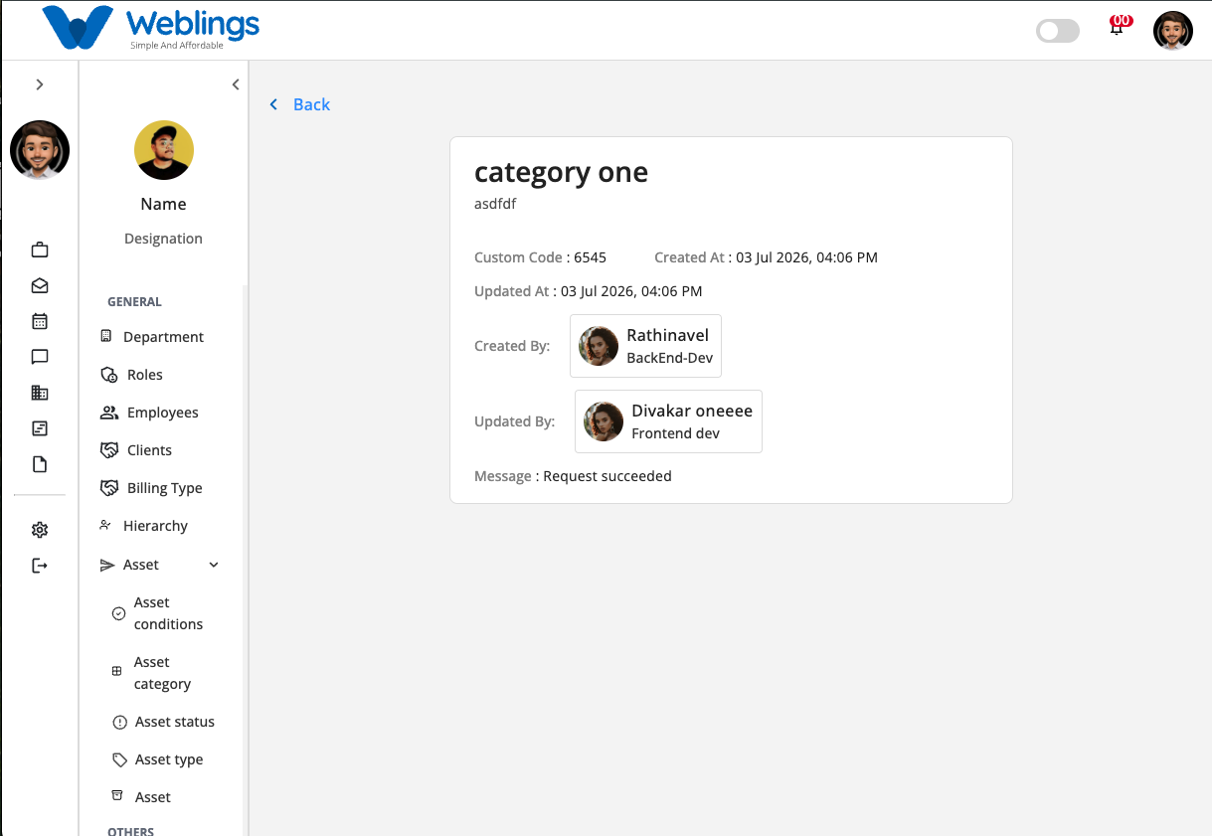Viewport: 1212px width, 836px height.
Task: Click the notification bell with 00 badge
Action: click(x=1118, y=27)
